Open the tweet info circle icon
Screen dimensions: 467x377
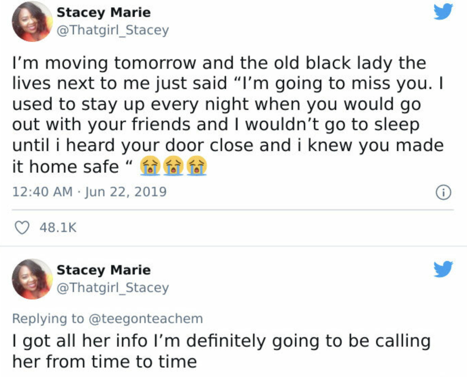point(443,193)
